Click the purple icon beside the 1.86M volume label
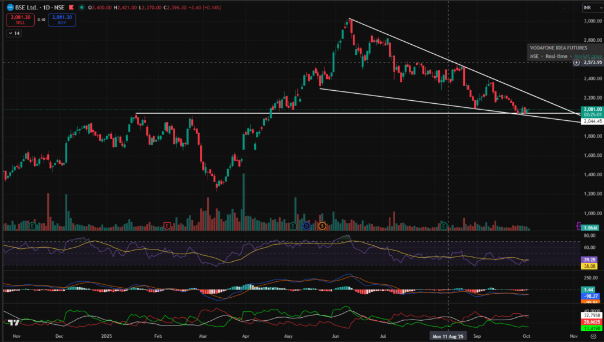 pyautogui.click(x=579, y=226)
